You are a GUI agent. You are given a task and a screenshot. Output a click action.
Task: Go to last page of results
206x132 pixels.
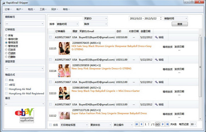[167, 124]
